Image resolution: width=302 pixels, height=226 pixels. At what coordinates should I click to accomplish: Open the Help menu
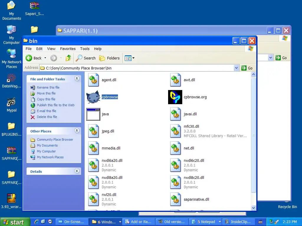click(98, 49)
